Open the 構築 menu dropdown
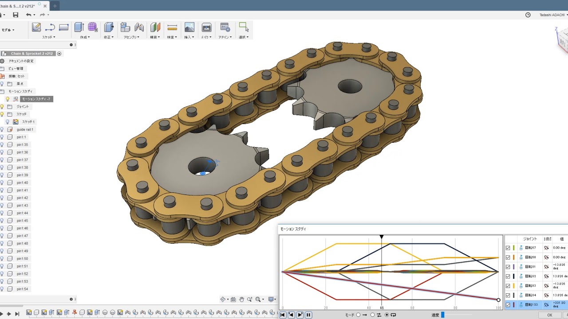The height and width of the screenshot is (319, 568). (x=155, y=37)
